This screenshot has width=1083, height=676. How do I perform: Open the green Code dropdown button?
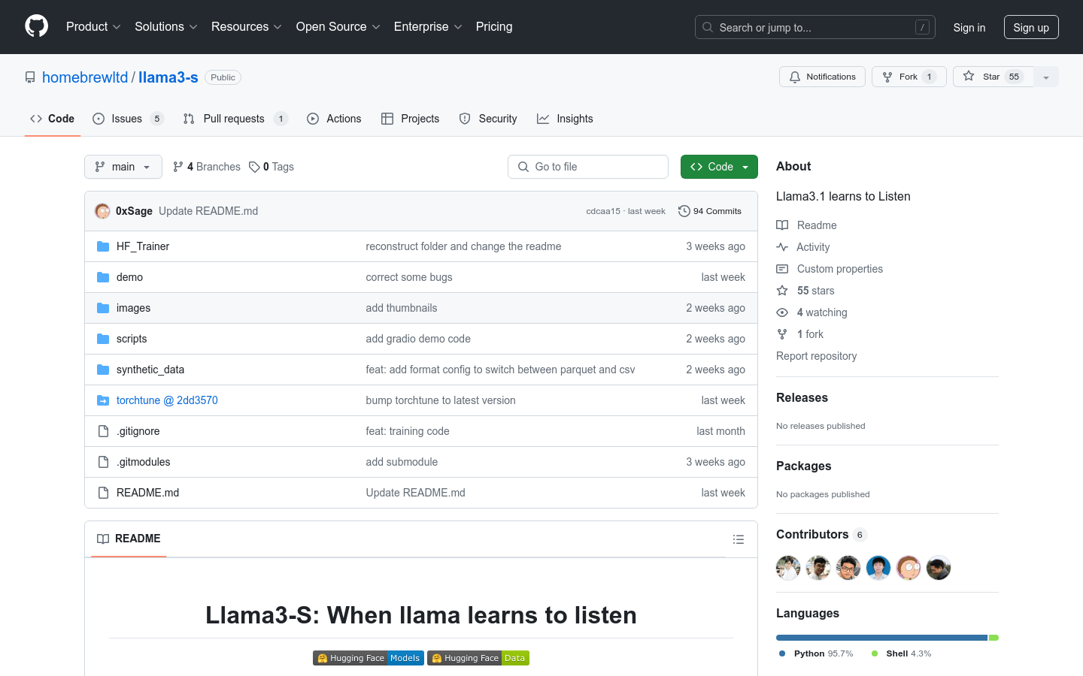719,167
